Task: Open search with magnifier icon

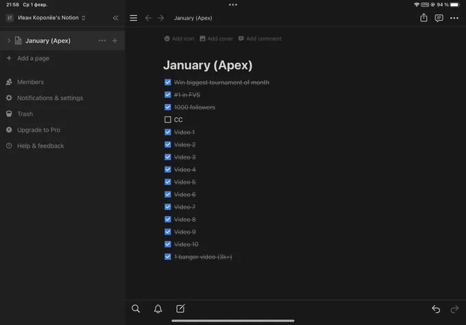Action: (136, 309)
